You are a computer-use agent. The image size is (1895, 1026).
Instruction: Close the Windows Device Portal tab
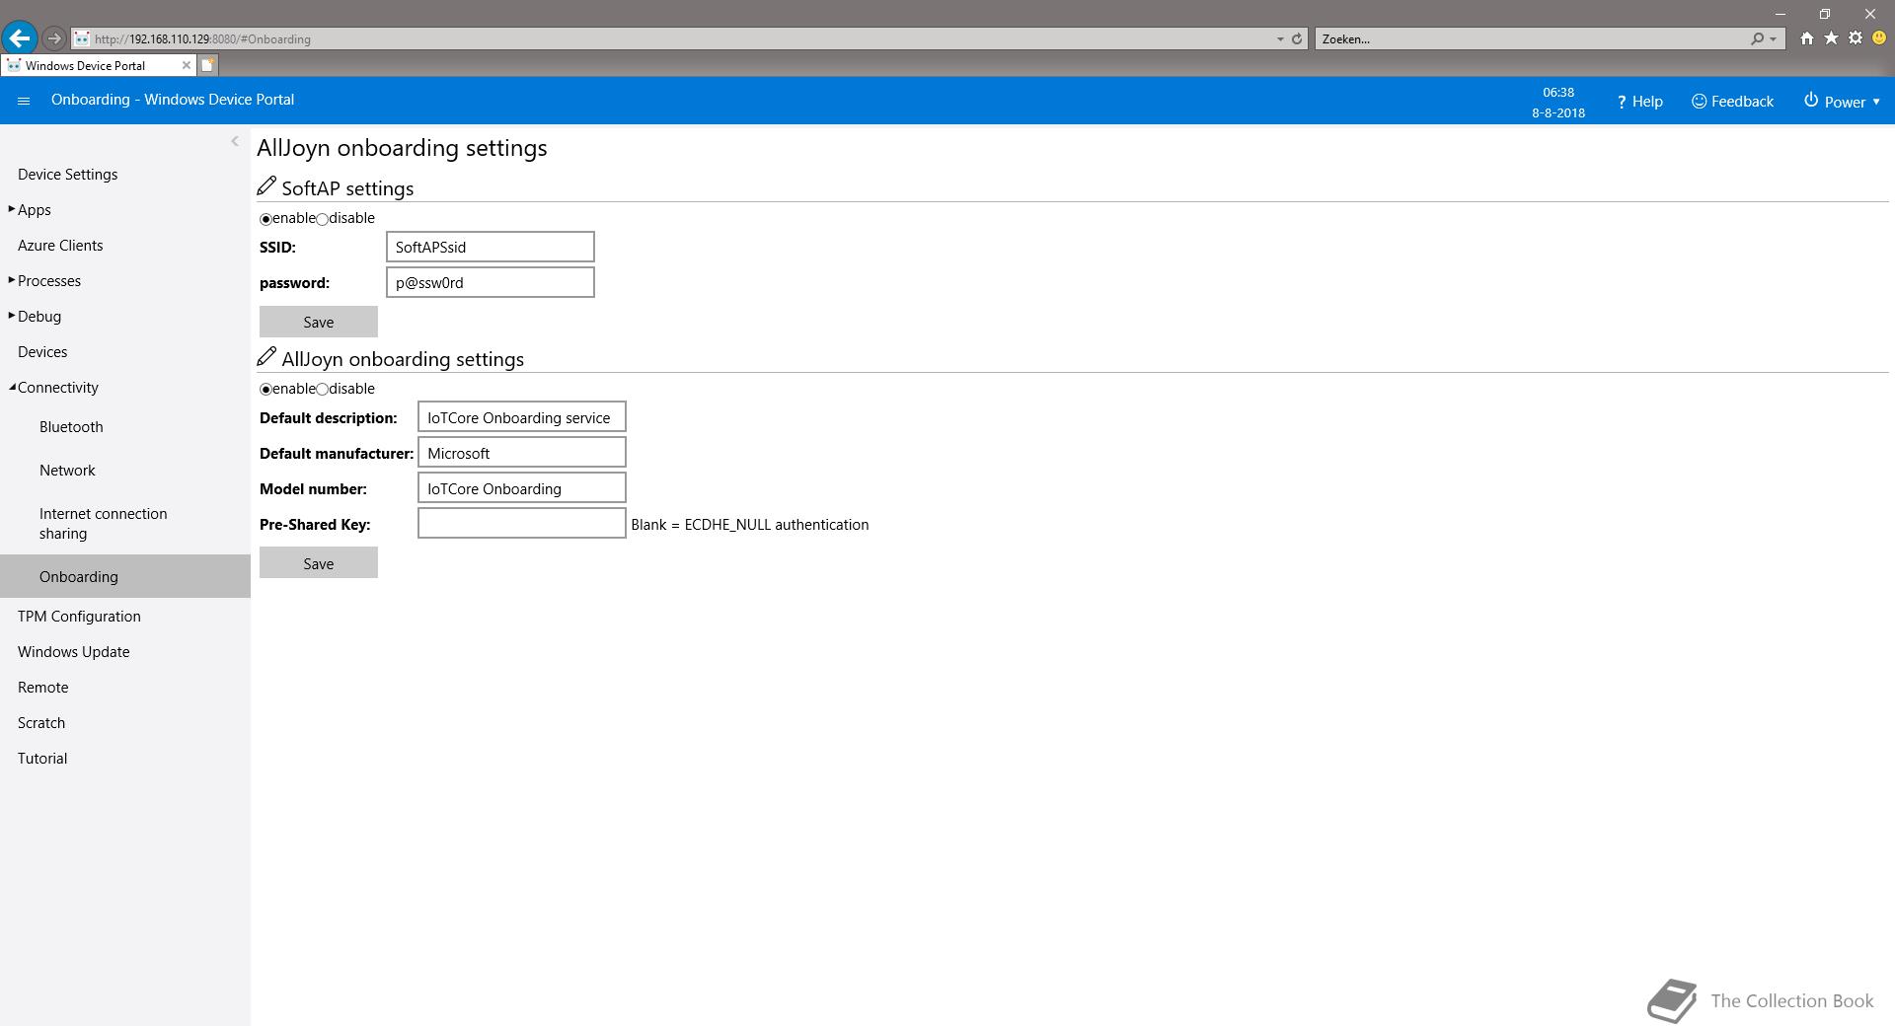click(x=187, y=65)
